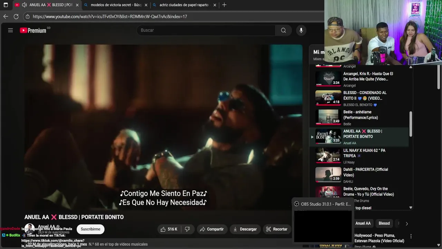The image size is (442, 249).
Task: Dislike the video with thumbs down
Action: pyautogui.click(x=187, y=229)
